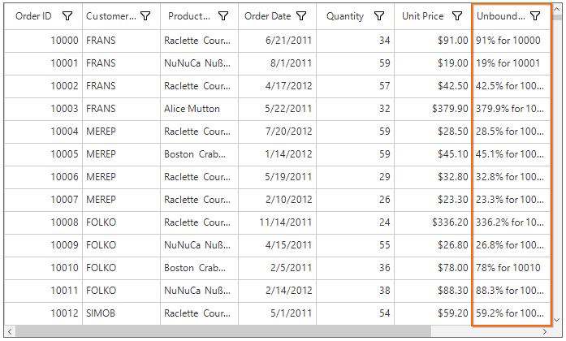Sort by the Unbound column header text
Viewport: 566px width, 341px height.
[x=501, y=16]
